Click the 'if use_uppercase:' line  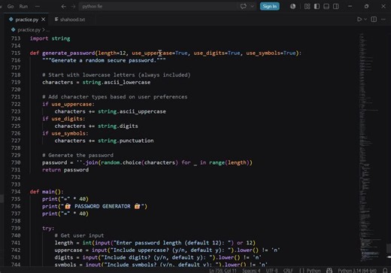click(68, 104)
